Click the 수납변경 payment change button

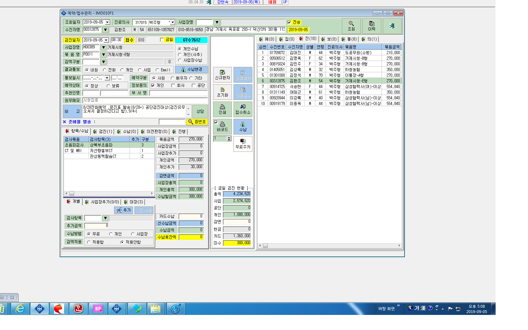tap(191, 69)
